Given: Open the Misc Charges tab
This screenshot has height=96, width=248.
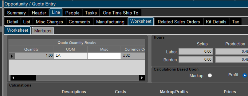Looking at the screenshot, I should click(x=49, y=22).
